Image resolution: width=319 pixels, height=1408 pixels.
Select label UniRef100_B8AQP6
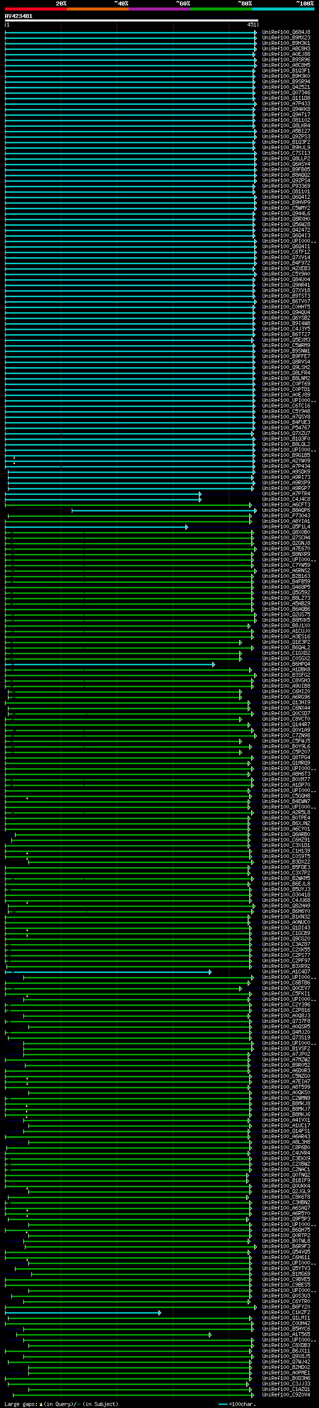pyautogui.click(x=286, y=510)
